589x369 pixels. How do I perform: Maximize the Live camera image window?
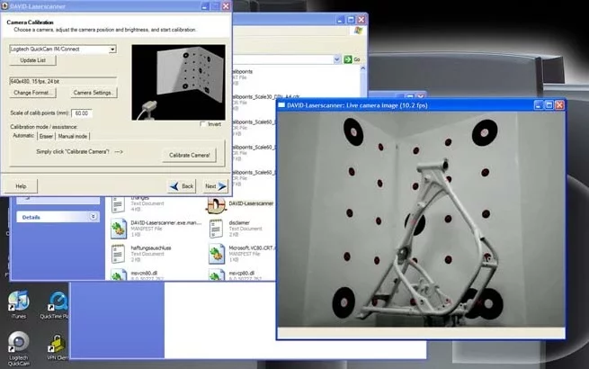coord(549,105)
